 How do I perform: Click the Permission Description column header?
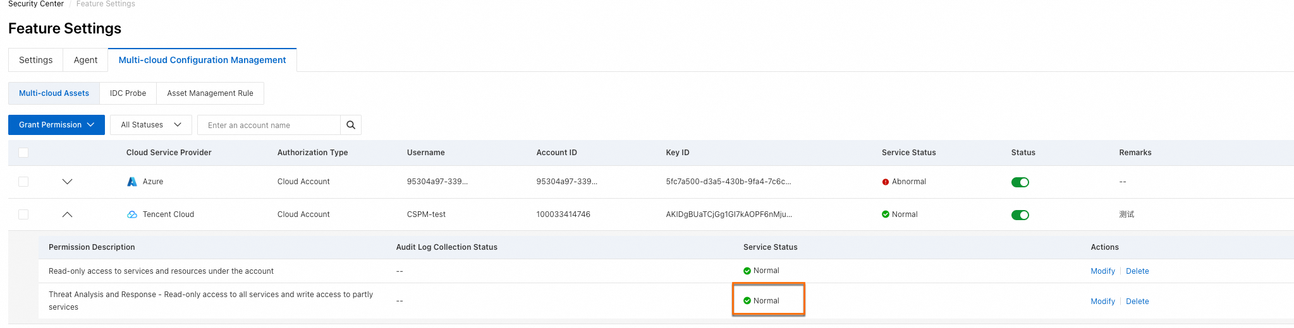[x=92, y=247]
